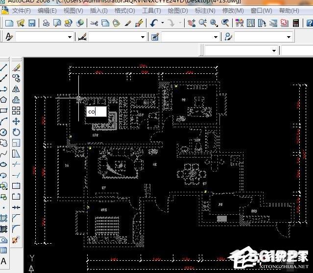The width and height of the screenshot is (313, 273).
Task: Select the Rotate tool
Action: point(16,132)
